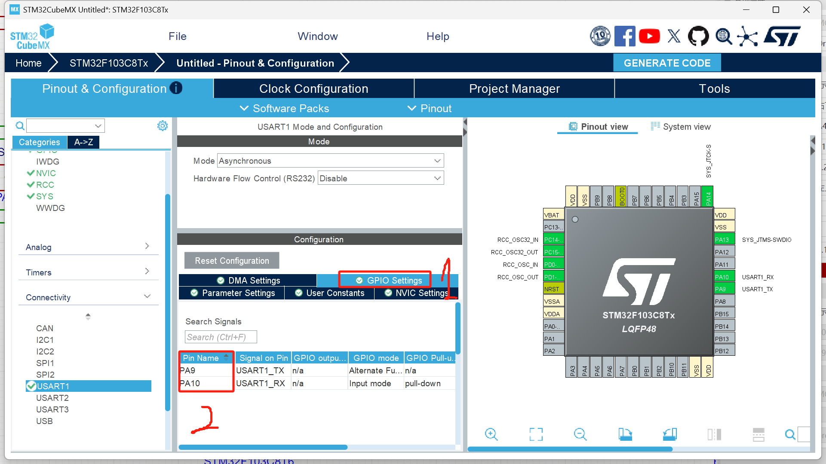Open the GitHub icon link
The width and height of the screenshot is (826, 464).
tap(698, 36)
